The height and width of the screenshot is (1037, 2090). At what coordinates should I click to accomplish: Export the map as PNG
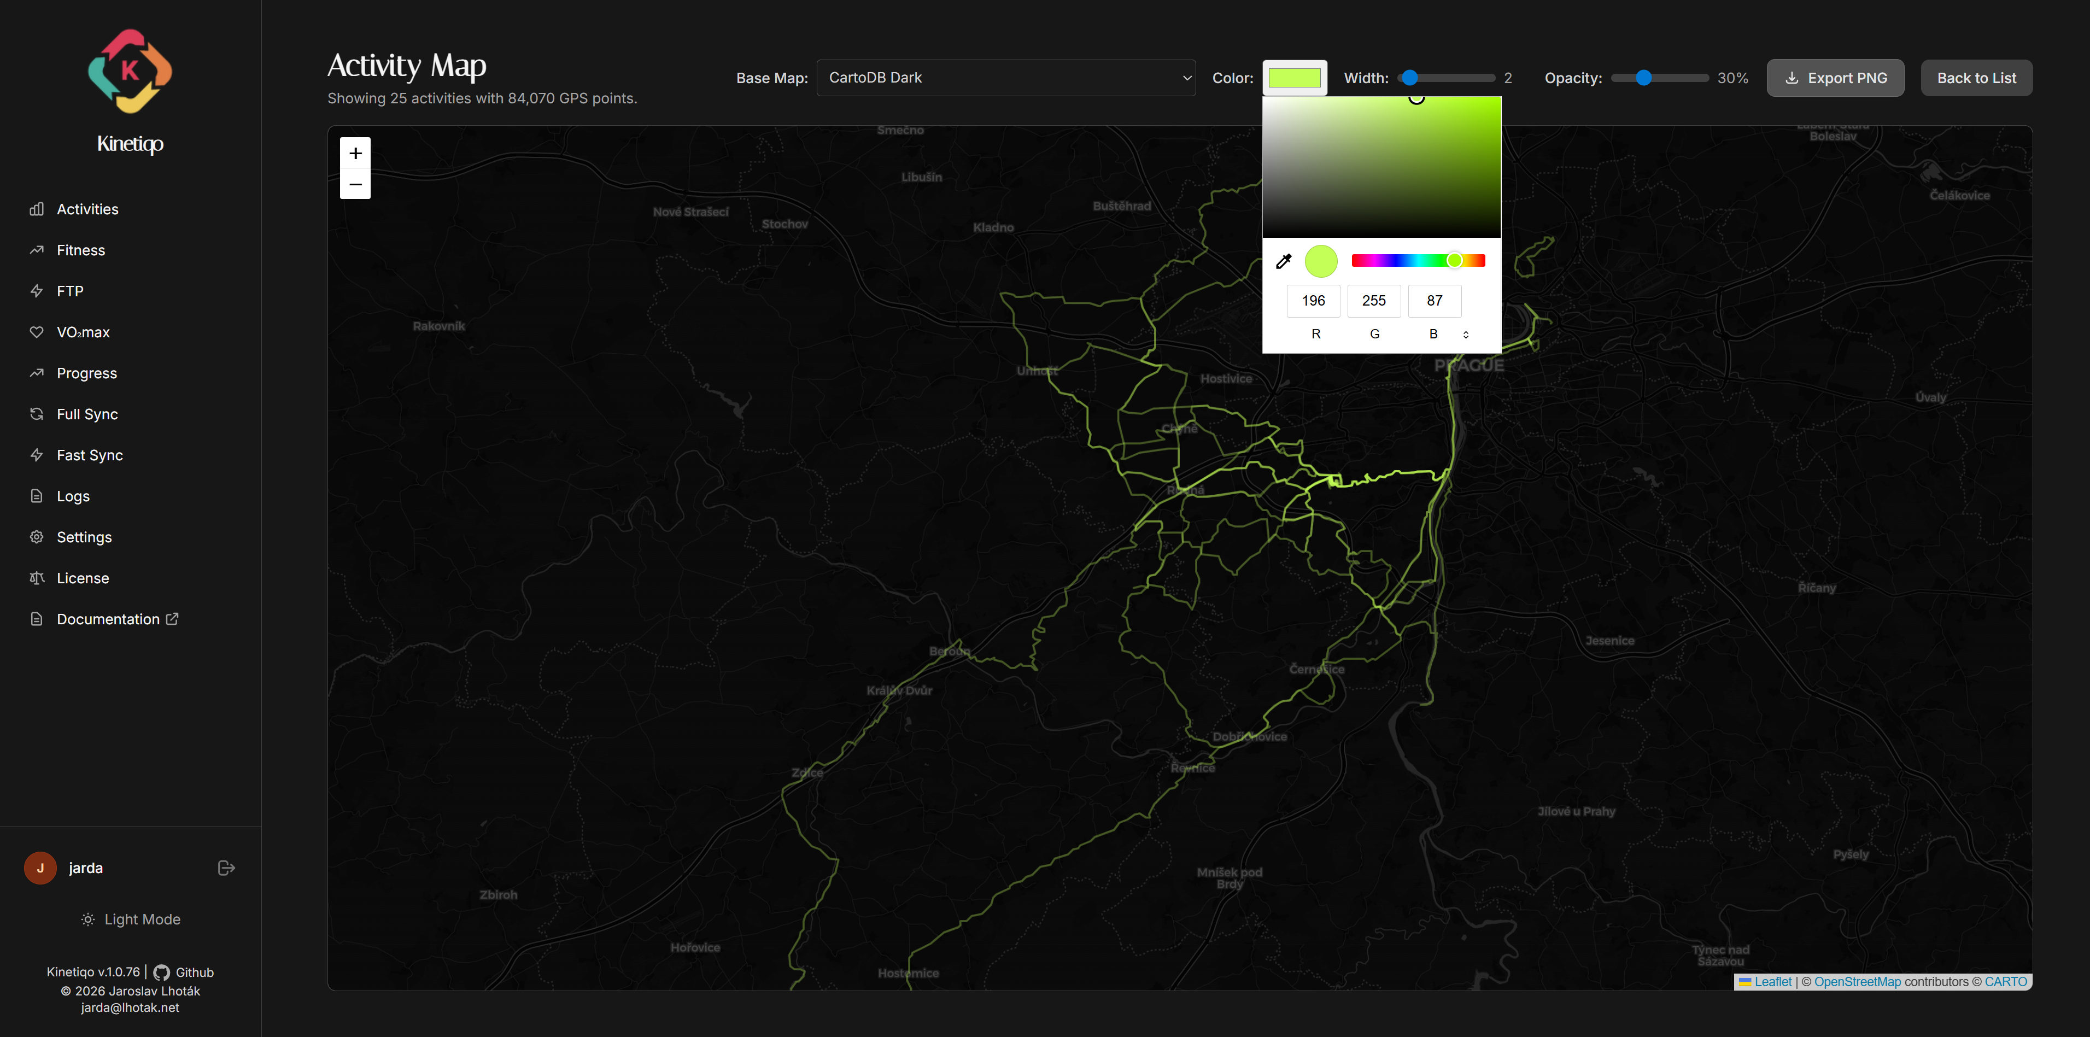pyautogui.click(x=1835, y=78)
